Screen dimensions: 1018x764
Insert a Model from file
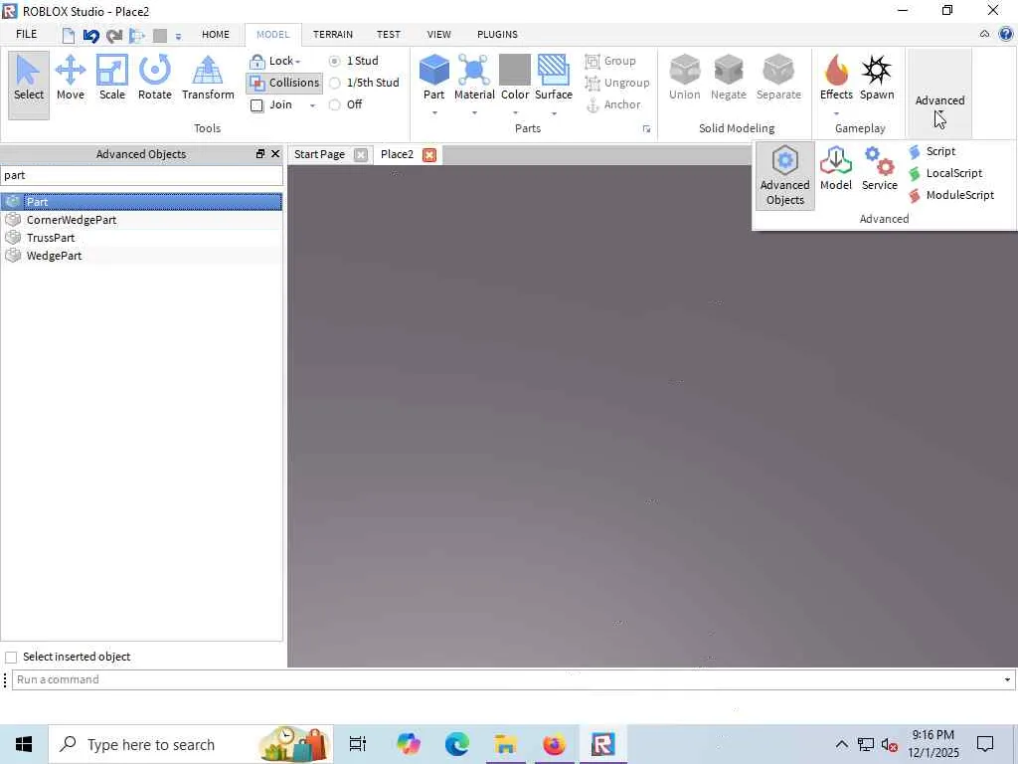(x=835, y=169)
